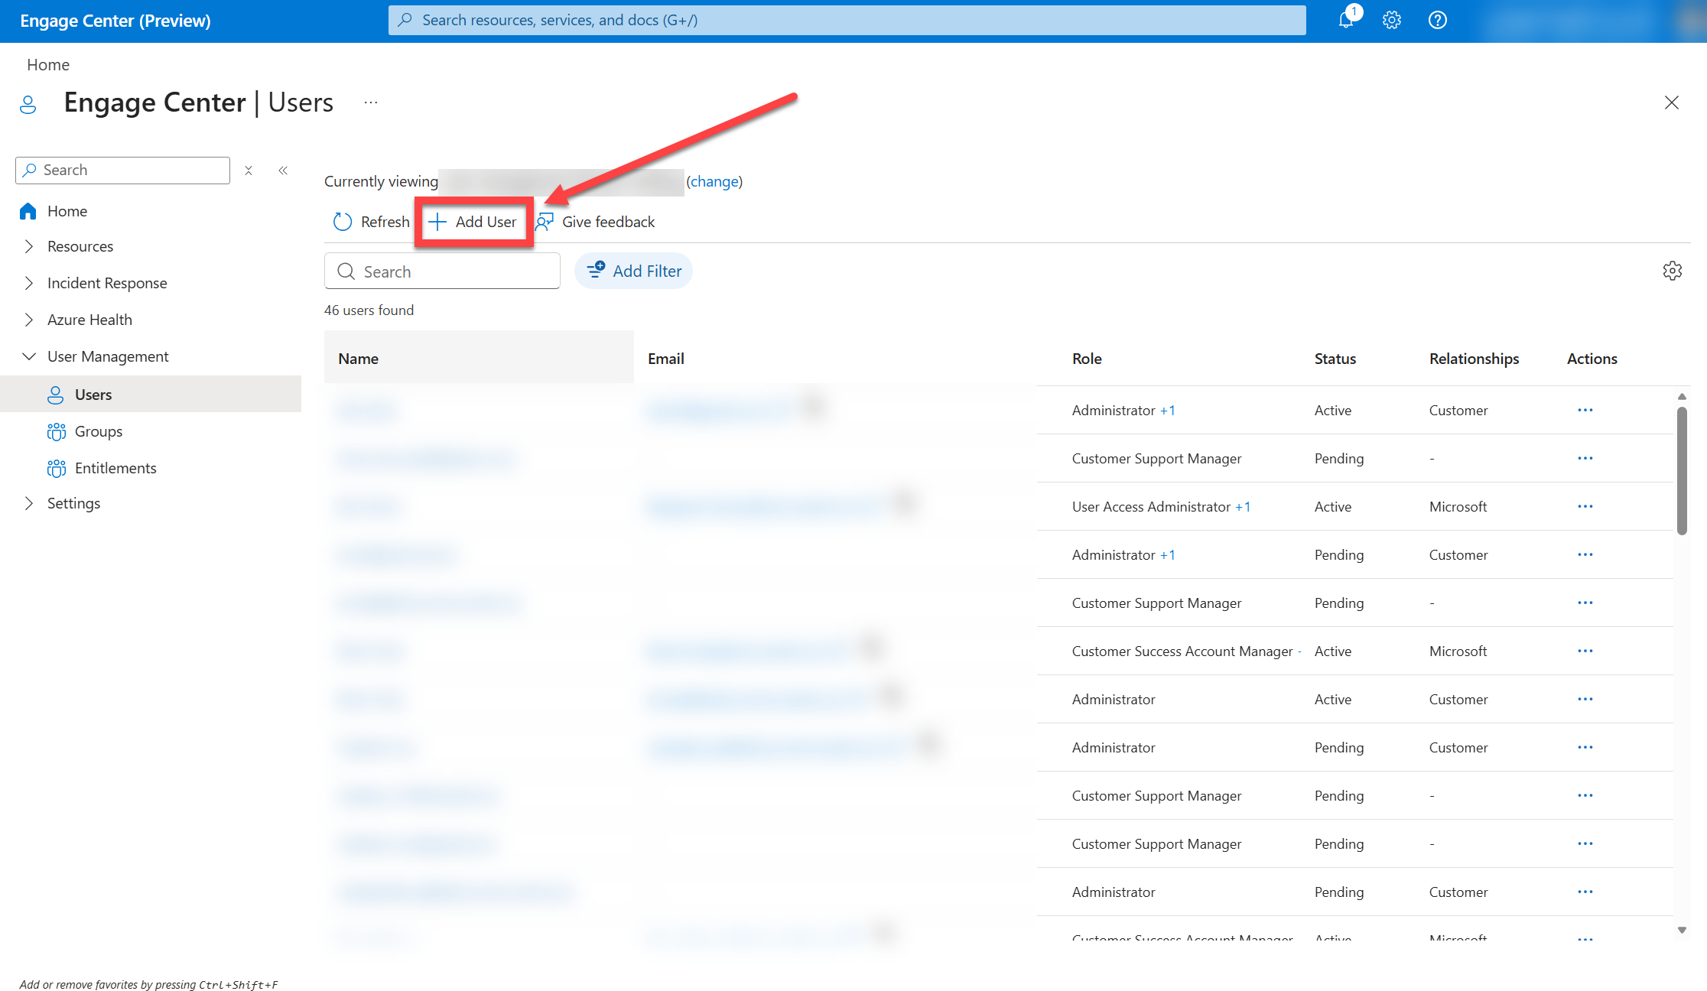The height and width of the screenshot is (991, 1707).
Task: Open actions menu for Administrator Pending row above Customer Support Manager
Action: pos(1585,748)
